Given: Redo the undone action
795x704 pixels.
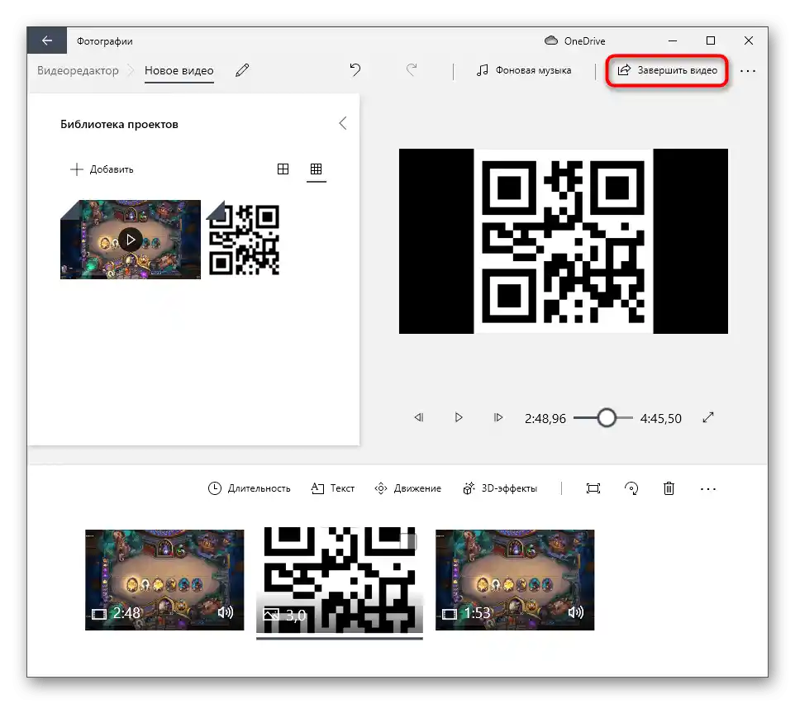Looking at the screenshot, I should (x=412, y=69).
